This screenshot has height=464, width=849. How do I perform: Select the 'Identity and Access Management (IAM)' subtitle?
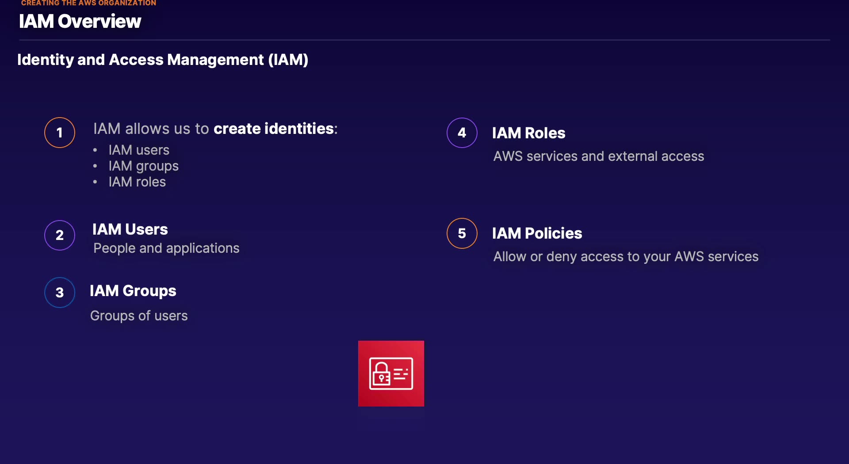pos(163,60)
